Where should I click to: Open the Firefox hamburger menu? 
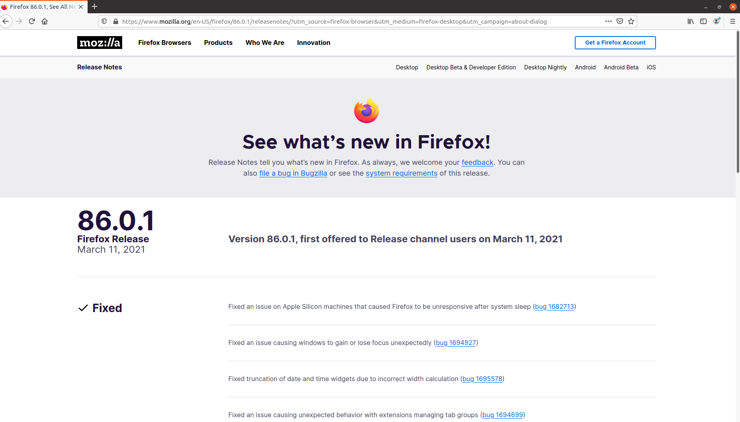pos(732,21)
